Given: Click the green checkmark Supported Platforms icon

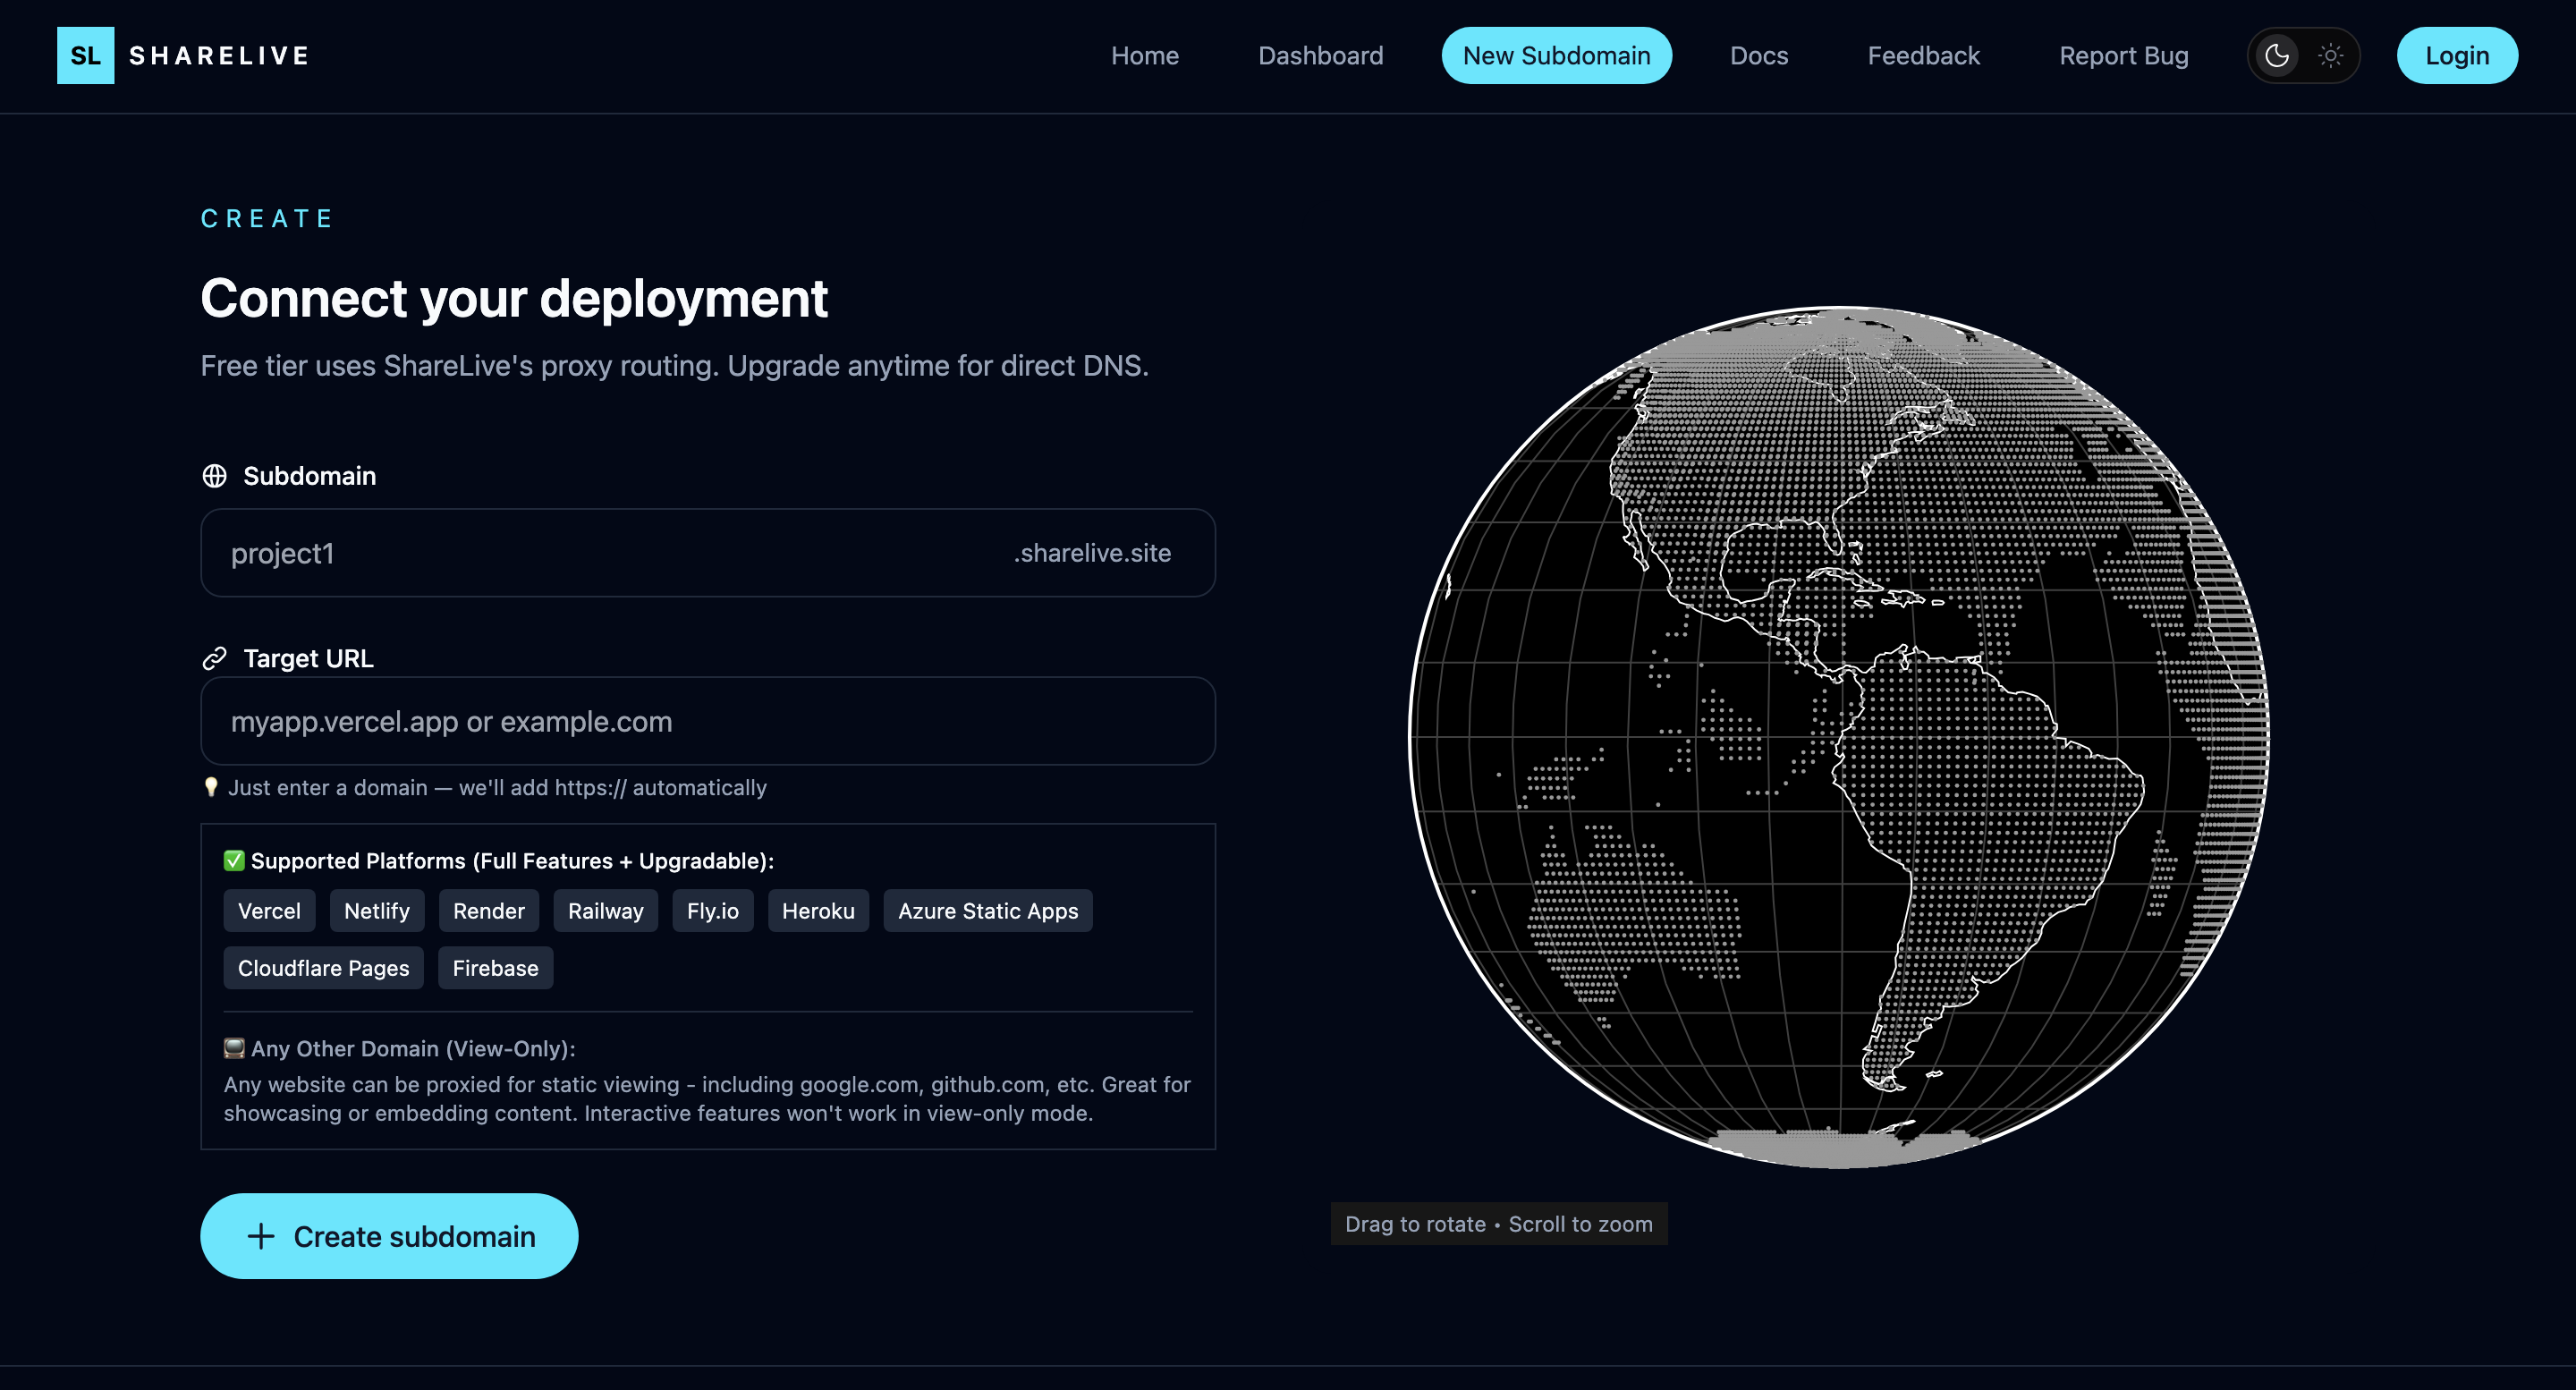Looking at the screenshot, I should click(x=234, y=860).
